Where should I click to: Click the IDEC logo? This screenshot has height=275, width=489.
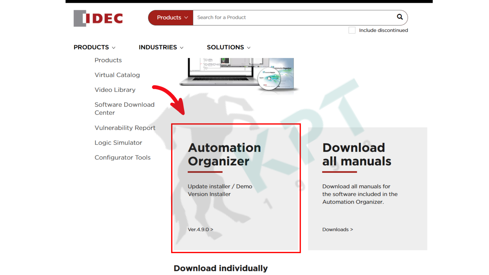pos(98,18)
